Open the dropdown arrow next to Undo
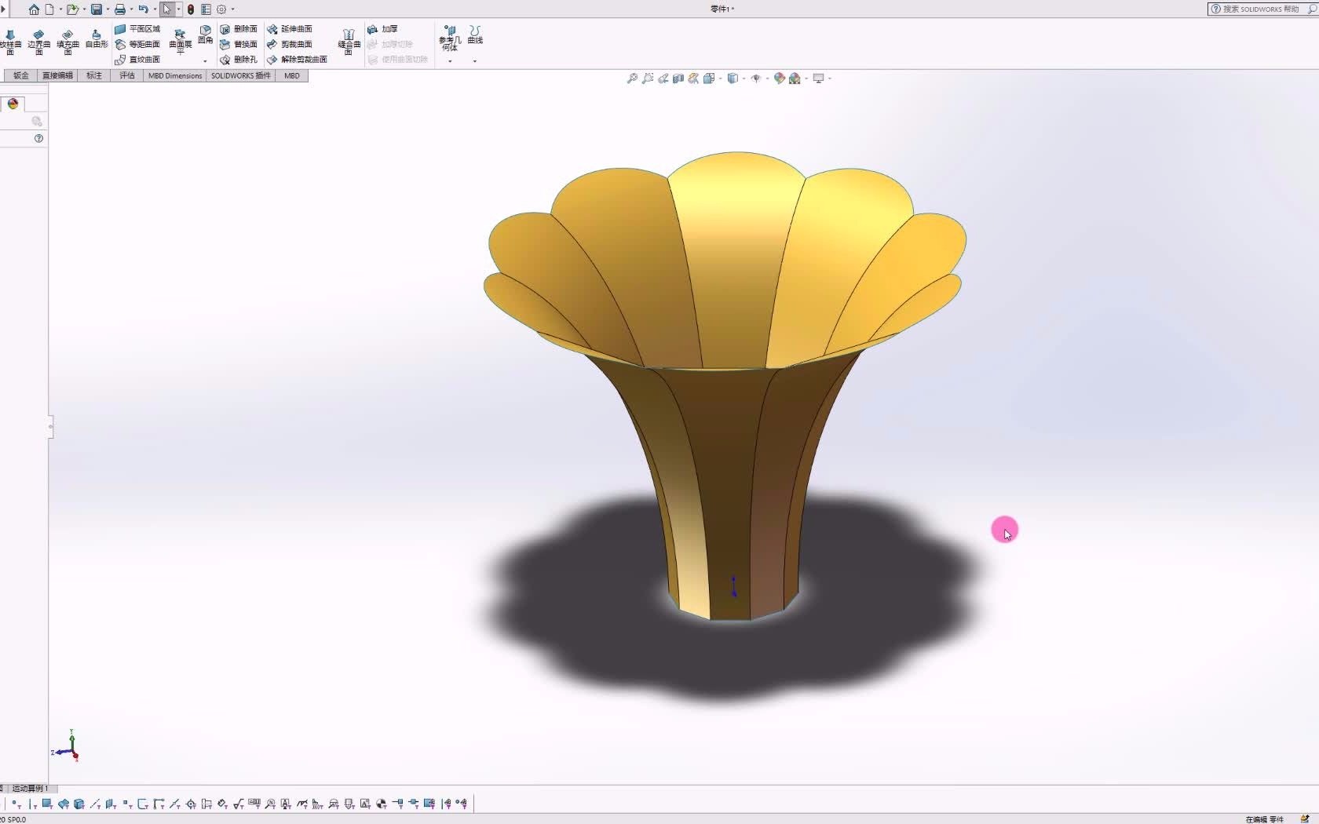 155,9
